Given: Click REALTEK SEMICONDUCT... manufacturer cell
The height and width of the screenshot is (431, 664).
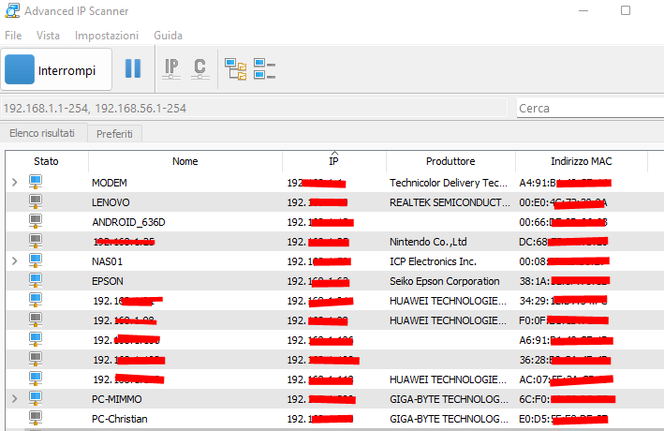Looking at the screenshot, I should (450, 202).
